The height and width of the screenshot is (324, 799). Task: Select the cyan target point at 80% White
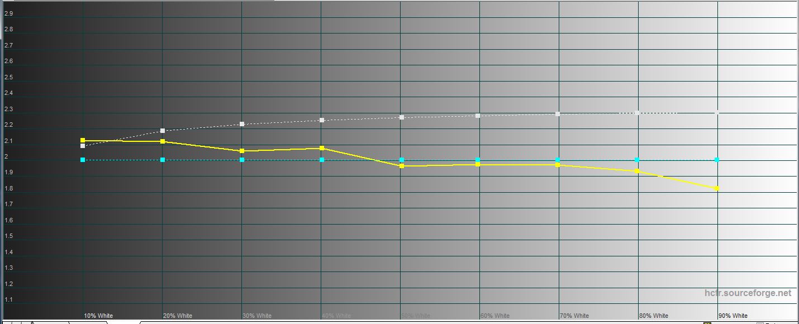click(x=637, y=160)
